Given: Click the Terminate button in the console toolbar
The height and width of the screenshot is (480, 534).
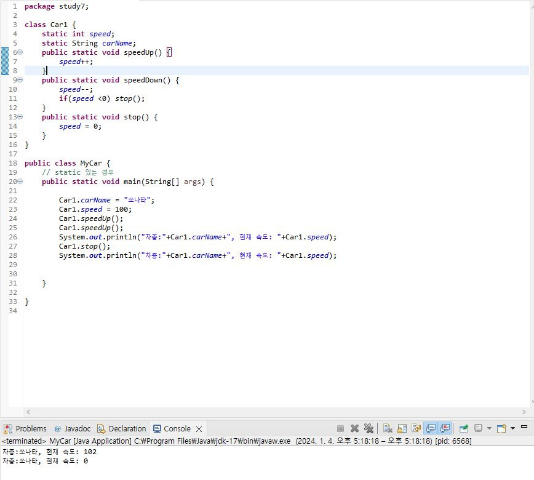Looking at the screenshot, I should click(x=340, y=429).
